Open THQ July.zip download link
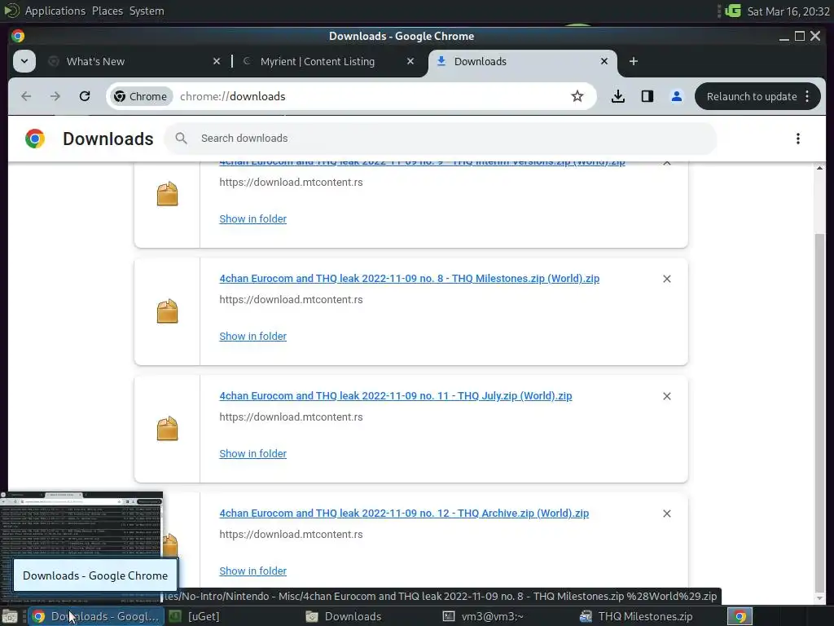The image size is (834, 626). pos(396,396)
